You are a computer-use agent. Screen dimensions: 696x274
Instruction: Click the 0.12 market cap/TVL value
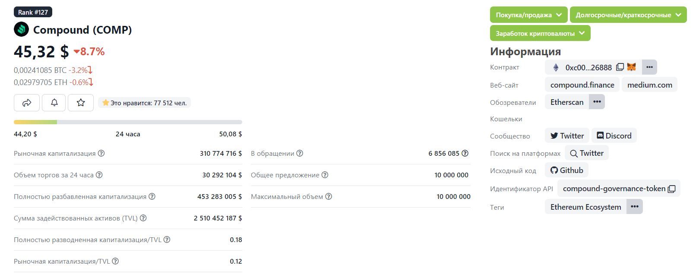tap(236, 261)
